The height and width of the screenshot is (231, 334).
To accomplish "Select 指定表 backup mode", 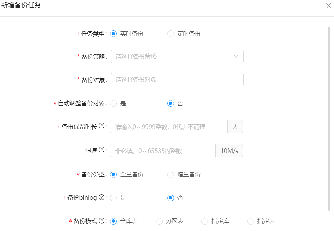I will 251,221.
